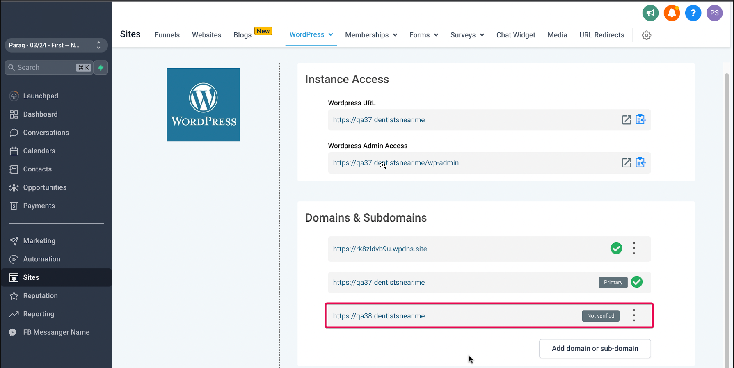734x368 pixels.
Task: Click the Dashboard grid icon
Action: coord(14,114)
